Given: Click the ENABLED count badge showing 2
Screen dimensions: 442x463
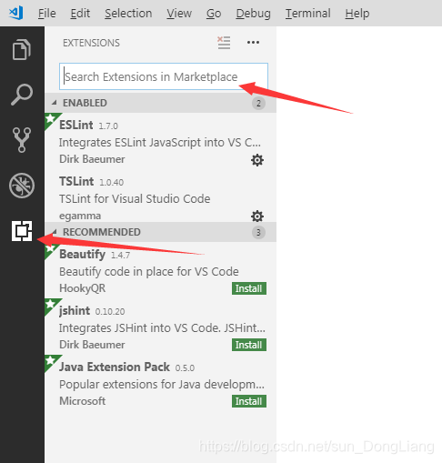Looking at the screenshot, I should pos(258,103).
